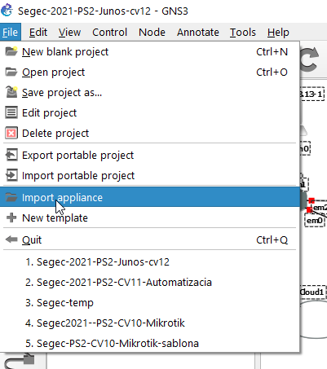Click the Open project folder icon
The width and height of the screenshot is (327, 369).
coord(11,72)
